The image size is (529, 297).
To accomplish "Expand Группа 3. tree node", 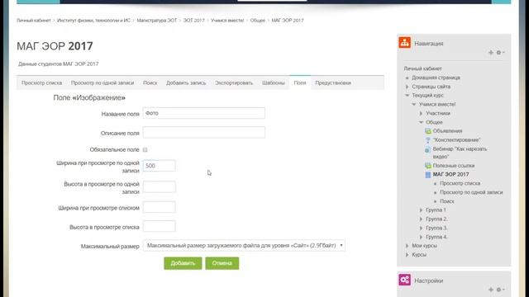I will pyautogui.click(x=421, y=228).
